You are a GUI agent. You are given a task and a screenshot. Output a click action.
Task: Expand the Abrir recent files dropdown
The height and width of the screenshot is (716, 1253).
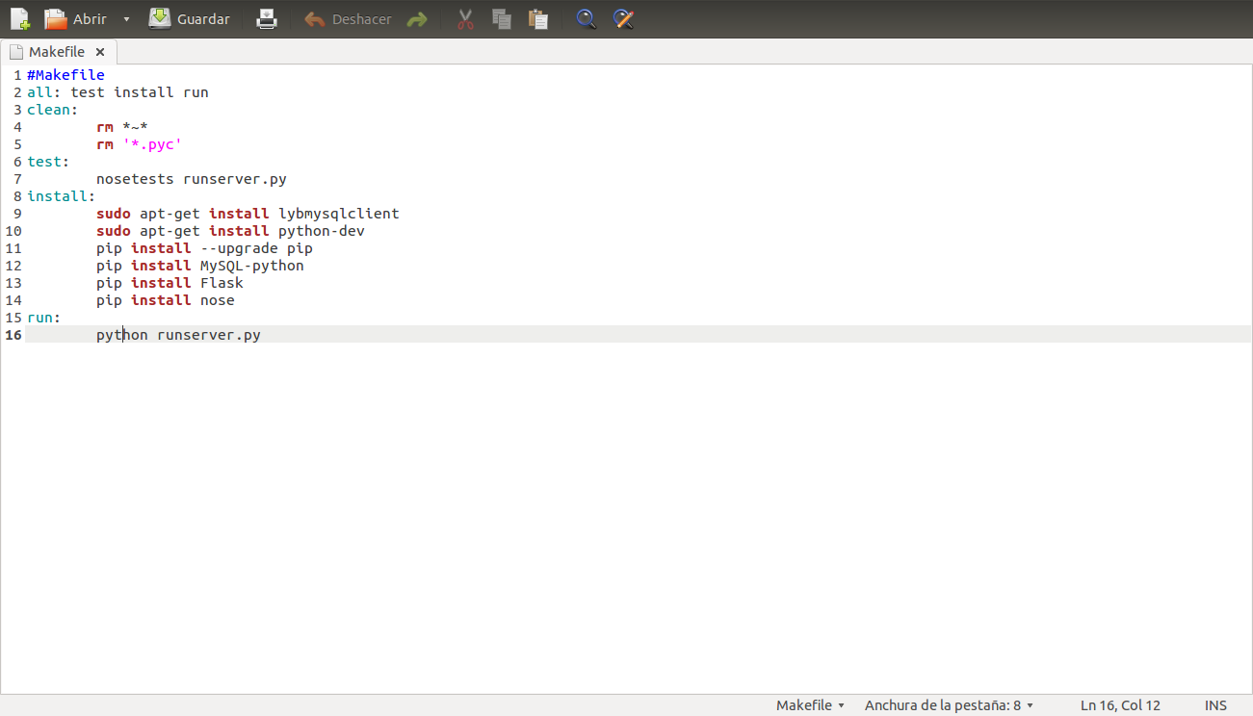126,18
